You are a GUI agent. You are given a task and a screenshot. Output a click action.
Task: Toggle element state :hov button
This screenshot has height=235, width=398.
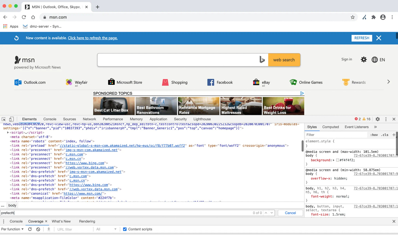374,135
